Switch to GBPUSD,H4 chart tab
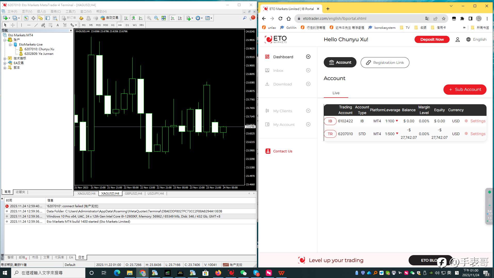The height and width of the screenshot is (278, 494). coord(133,193)
